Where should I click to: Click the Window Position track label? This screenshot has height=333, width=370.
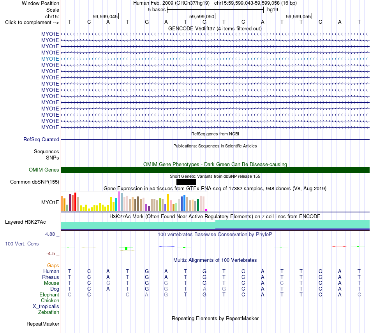tap(41, 3)
